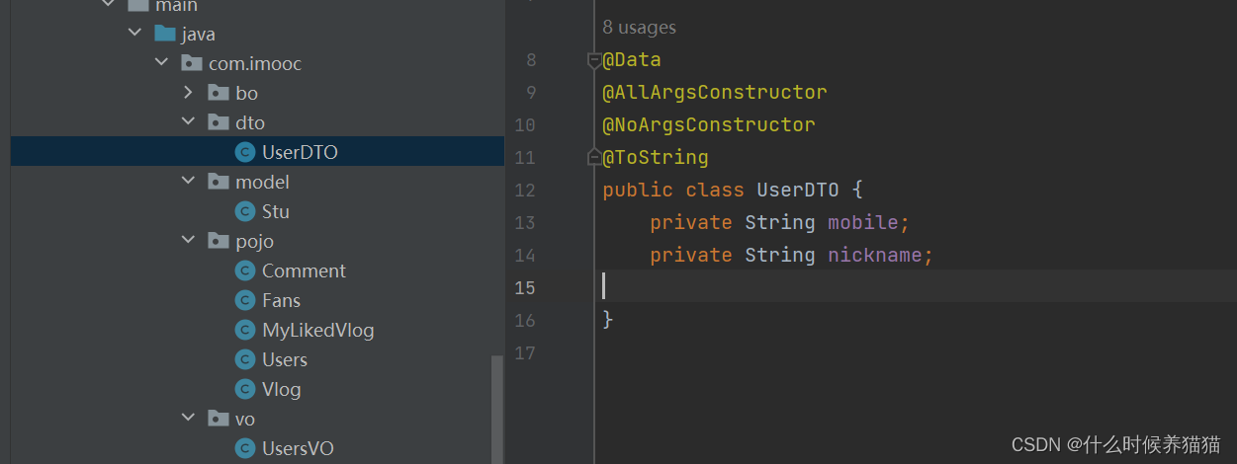
Task: Click the Vlog class icon
Action: pyautogui.click(x=244, y=389)
